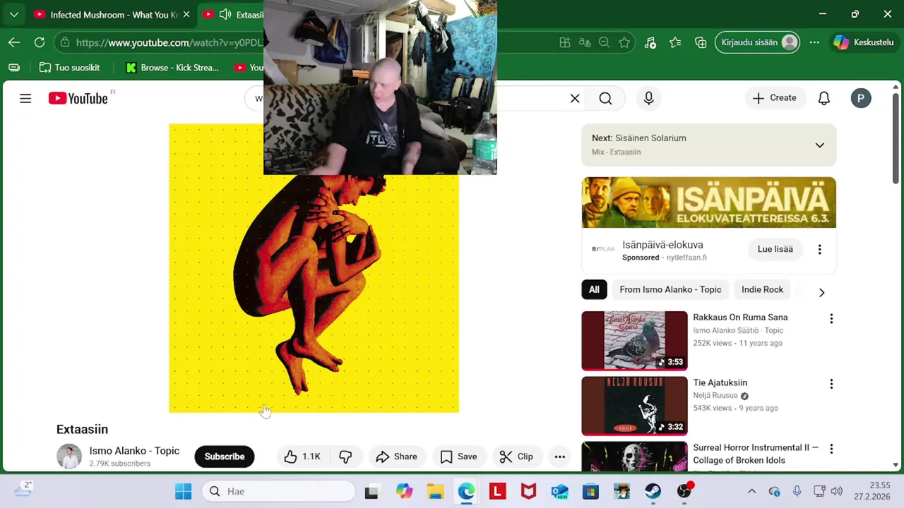Clear the YouTube search box
904x508 pixels.
click(575, 98)
